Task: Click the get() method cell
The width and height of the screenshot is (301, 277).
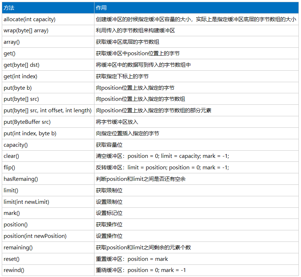Action: 48,53
